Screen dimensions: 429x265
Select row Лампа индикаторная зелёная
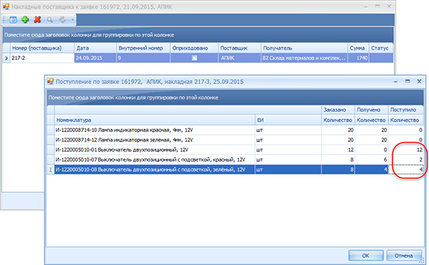(x=235, y=140)
